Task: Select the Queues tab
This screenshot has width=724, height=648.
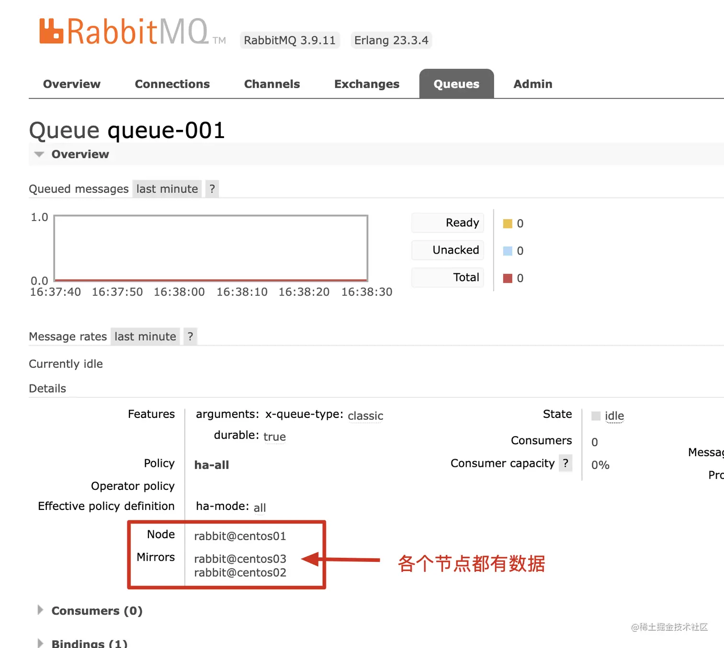Action: 456,84
